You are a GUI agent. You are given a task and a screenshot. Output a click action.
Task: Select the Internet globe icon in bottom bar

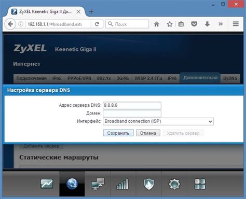click(72, 184)
